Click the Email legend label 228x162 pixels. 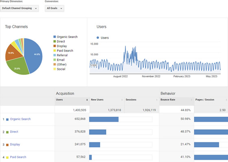pyautogui.click(x=61, y=60)
